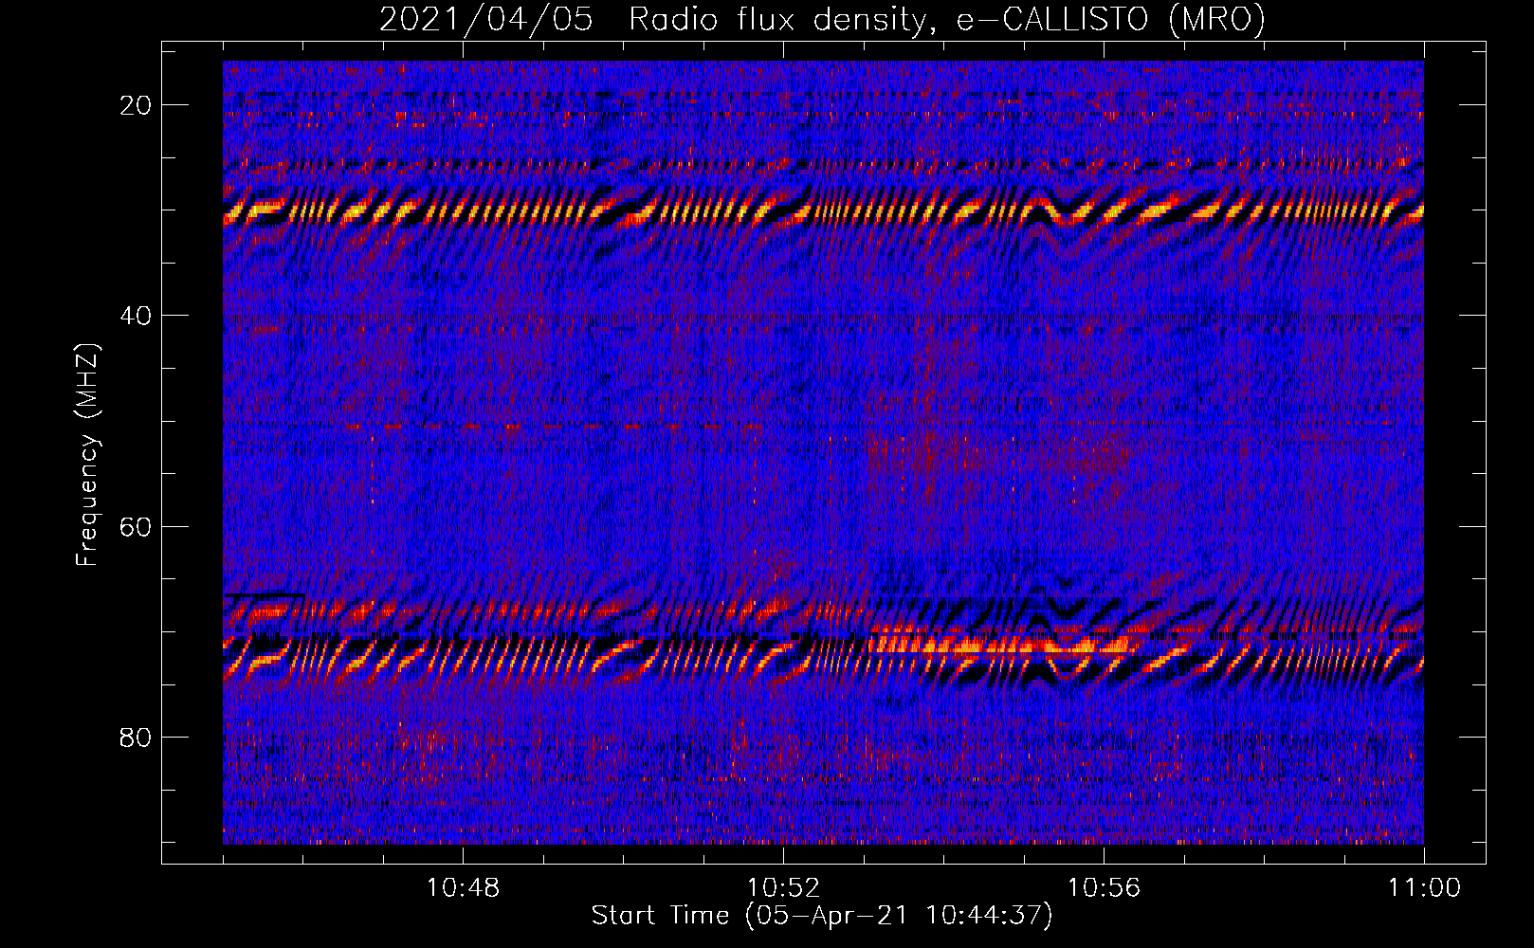Click the 80 frequency tick label

coord(136,737)
